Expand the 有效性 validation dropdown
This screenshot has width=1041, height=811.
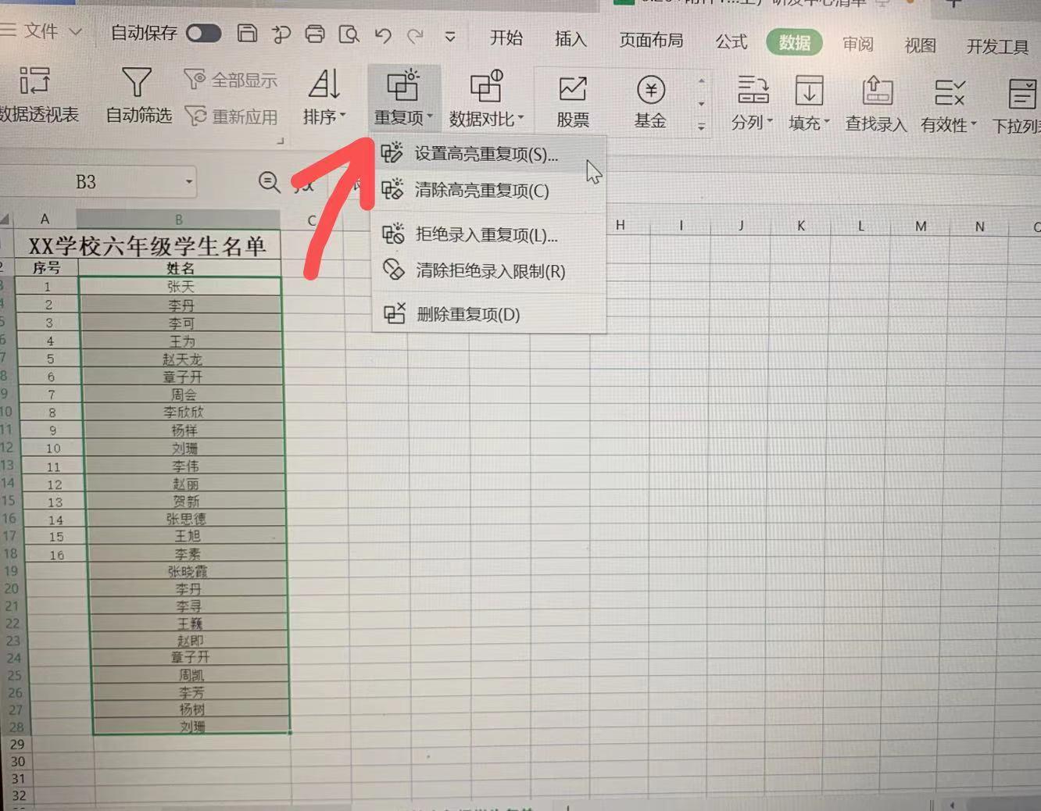coord(948,102)
